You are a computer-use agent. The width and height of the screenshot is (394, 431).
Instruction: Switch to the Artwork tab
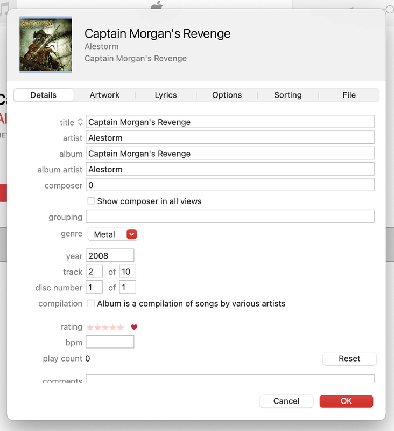point(104,95)
